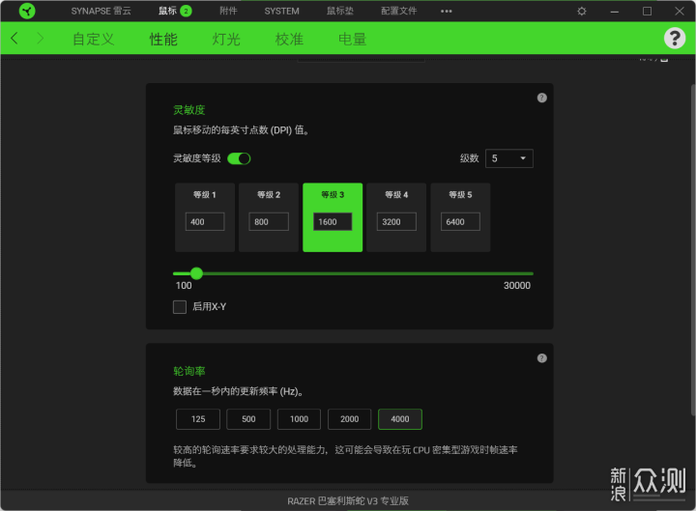Expand the 级数 dropdown showing 5

(x=509, y=158)
